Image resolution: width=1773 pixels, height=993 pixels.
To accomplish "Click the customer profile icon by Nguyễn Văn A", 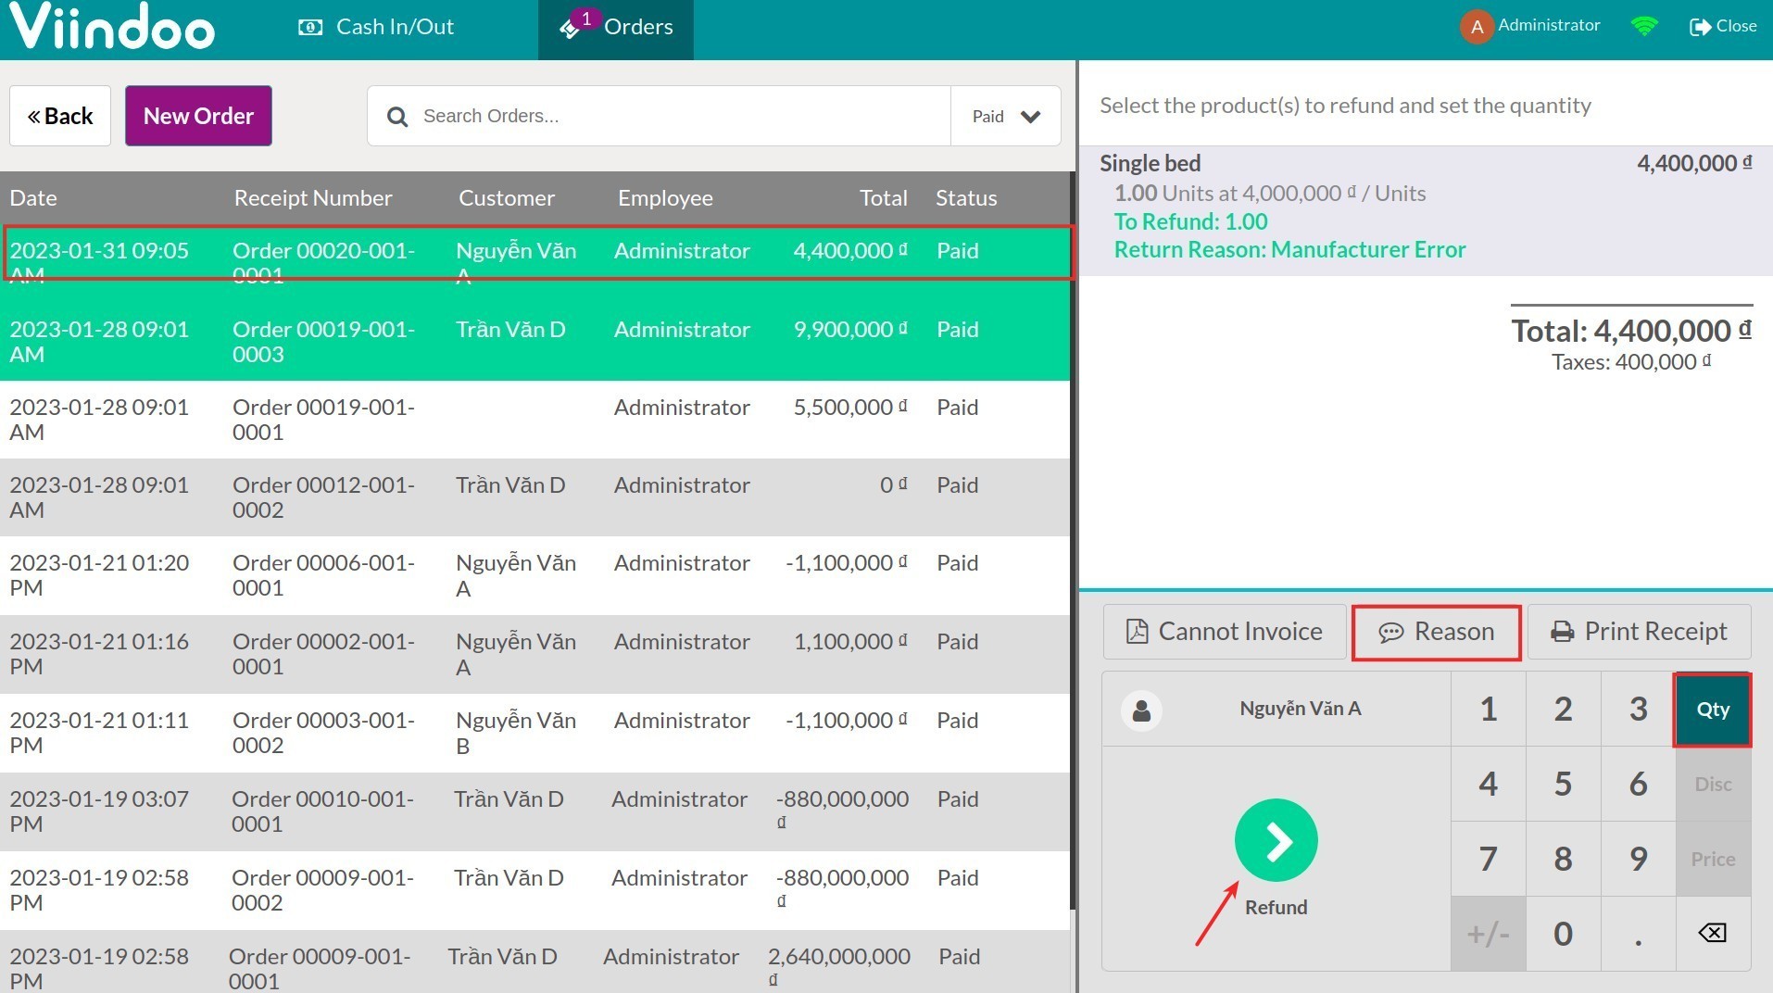I will pyautogui.click(x=1141, y=710).
